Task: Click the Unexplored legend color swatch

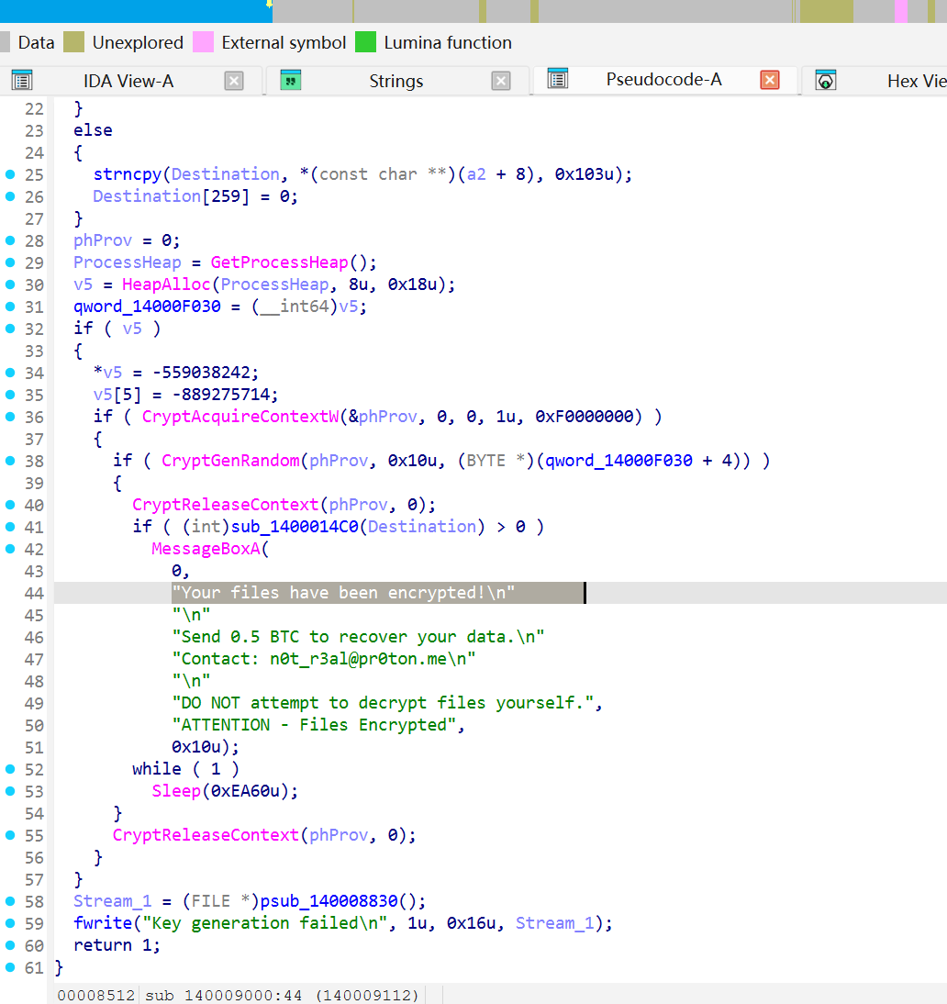Action: click(x=74, y=42)
